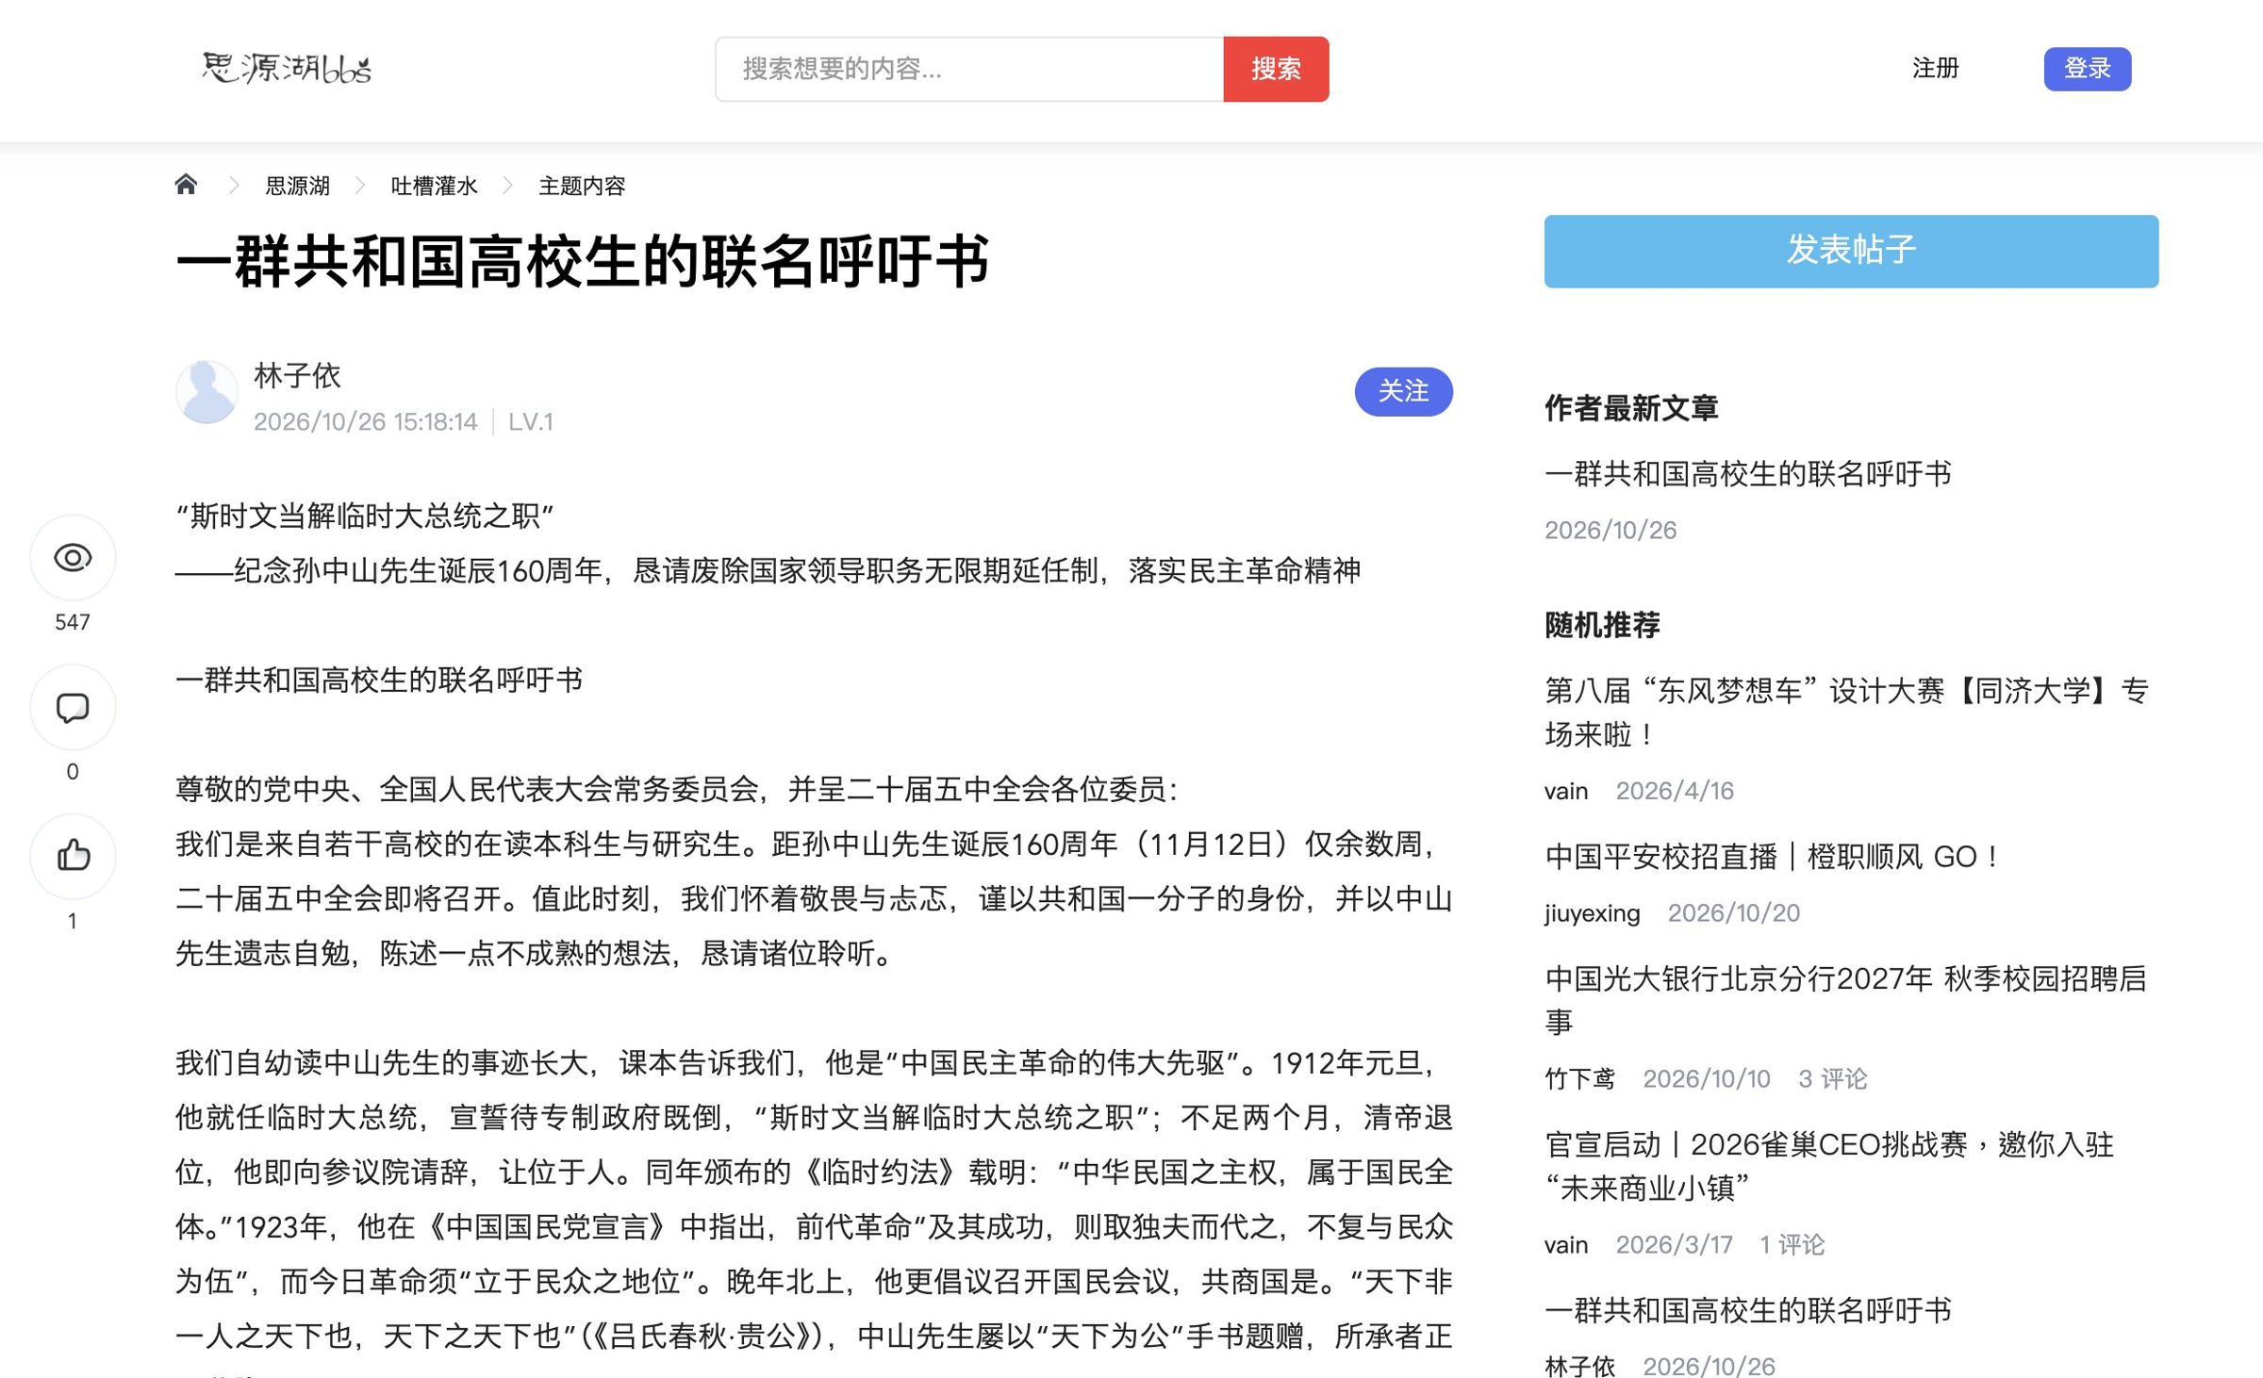Click vain next to 2026/3/17
The image size is (2263, 1378).
coord(1566,1244)
